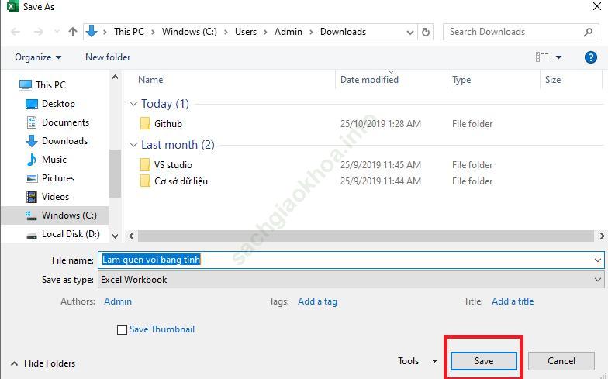Click the Excel icon in title bar

click(x=12, y=6)
